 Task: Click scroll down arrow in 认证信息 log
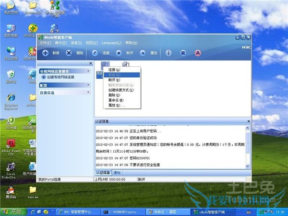click(247, 166)
